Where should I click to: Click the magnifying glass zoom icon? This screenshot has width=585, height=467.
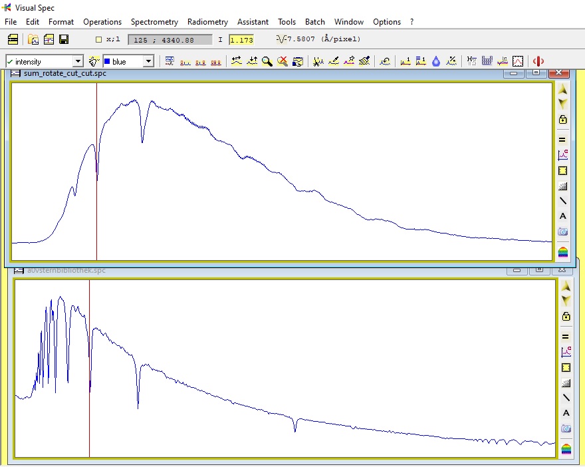pos(267,61)
